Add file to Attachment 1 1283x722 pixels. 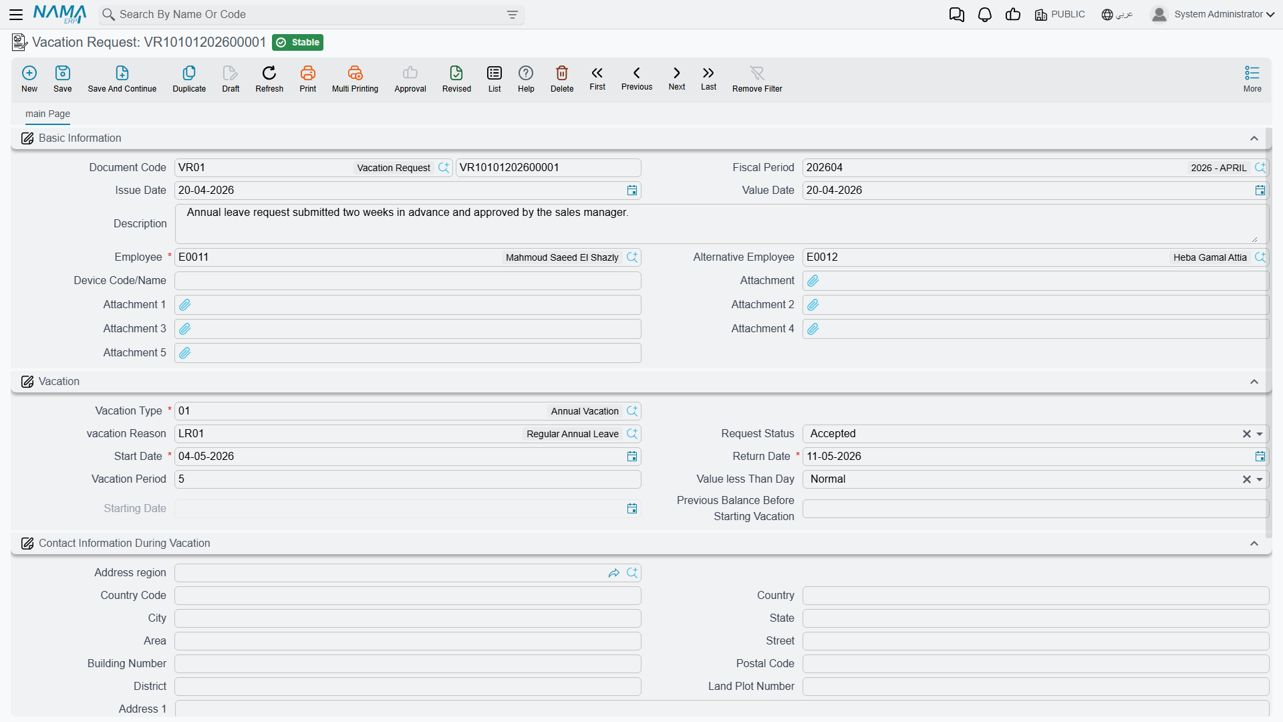tap(185, 305)
